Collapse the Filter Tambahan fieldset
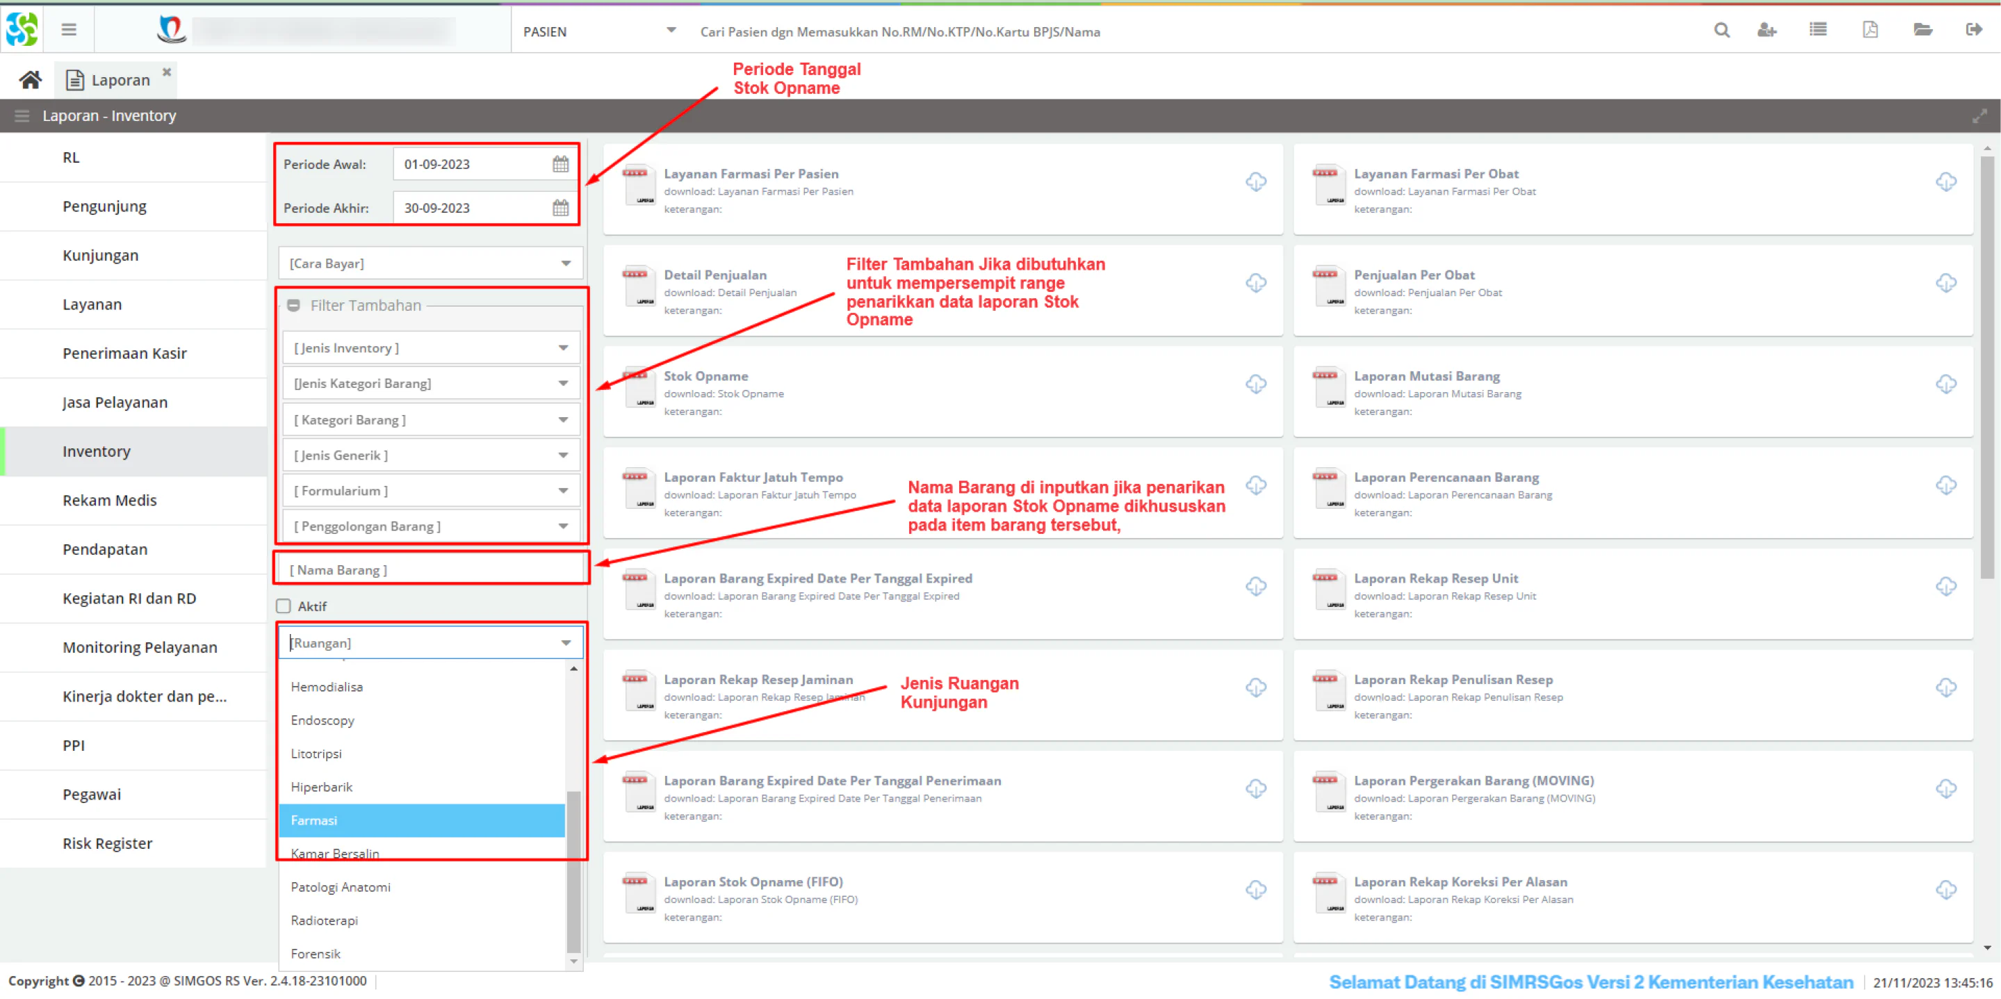Viewport: 2001px width, 999px height. (293, 305)
